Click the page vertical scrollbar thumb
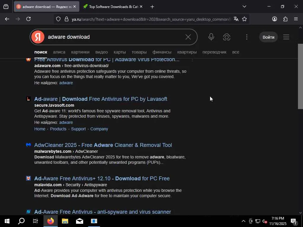 click(x=300, y=77)
